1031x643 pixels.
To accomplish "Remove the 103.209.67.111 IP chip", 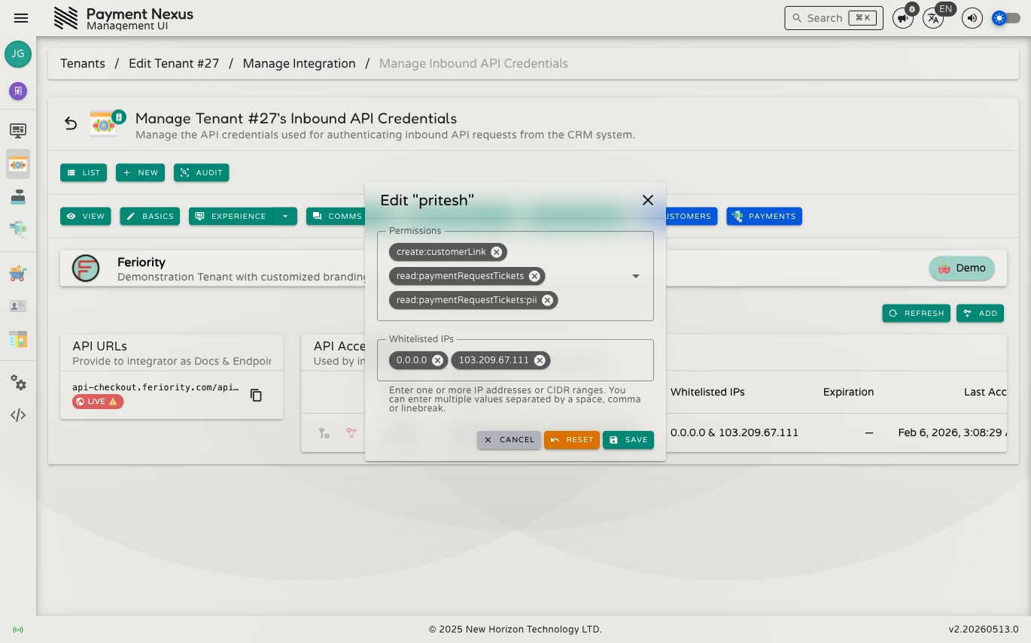I will [540, 360].
